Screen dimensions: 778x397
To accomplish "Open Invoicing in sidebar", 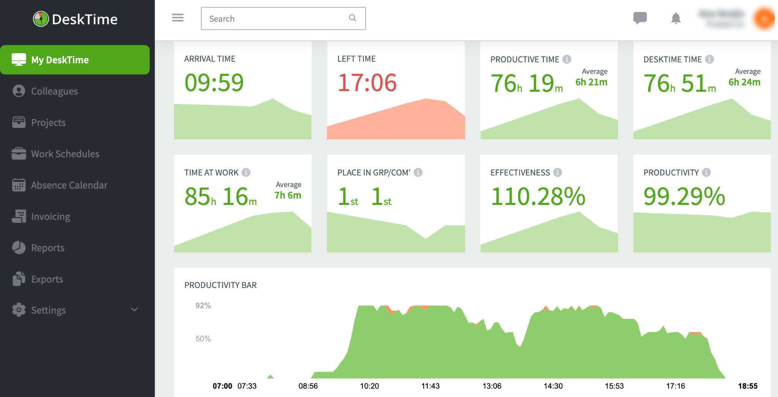I will click(x=51, y=217).
